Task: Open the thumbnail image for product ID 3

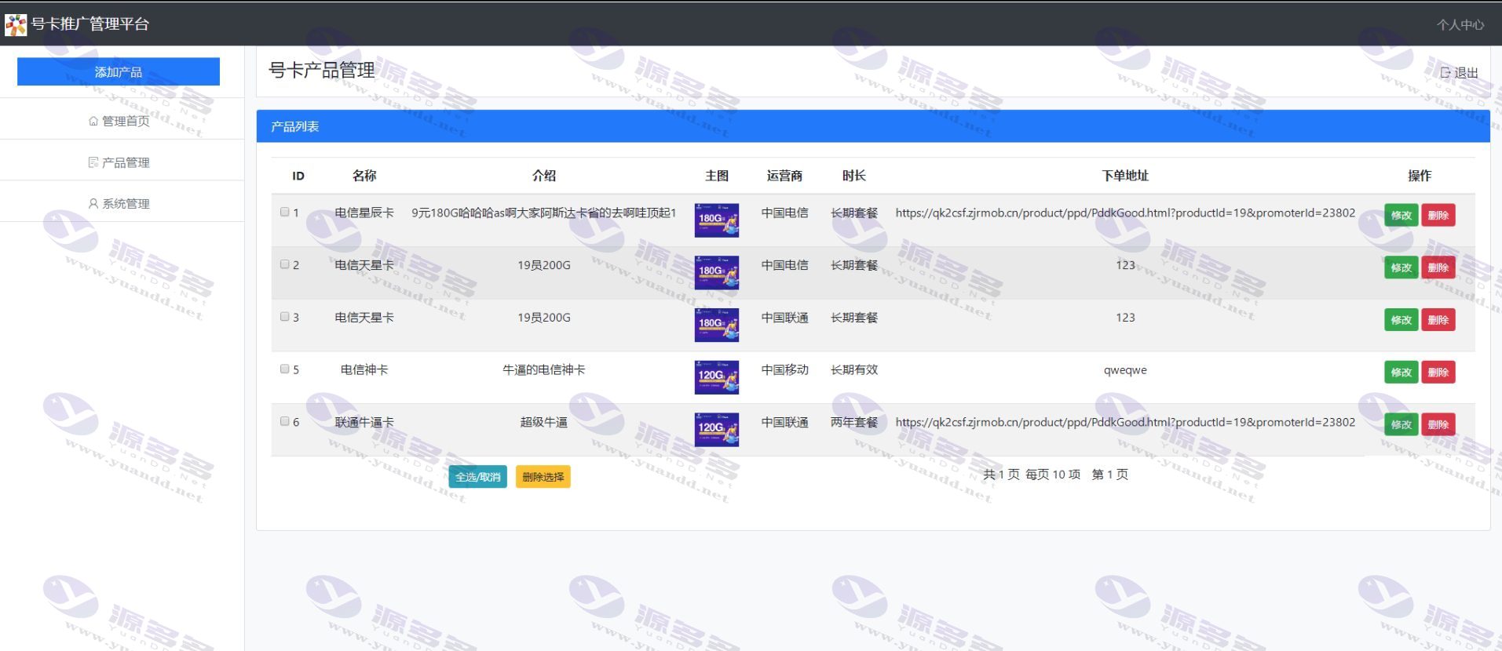Action: pyautogui.click(x=717, y=325)
